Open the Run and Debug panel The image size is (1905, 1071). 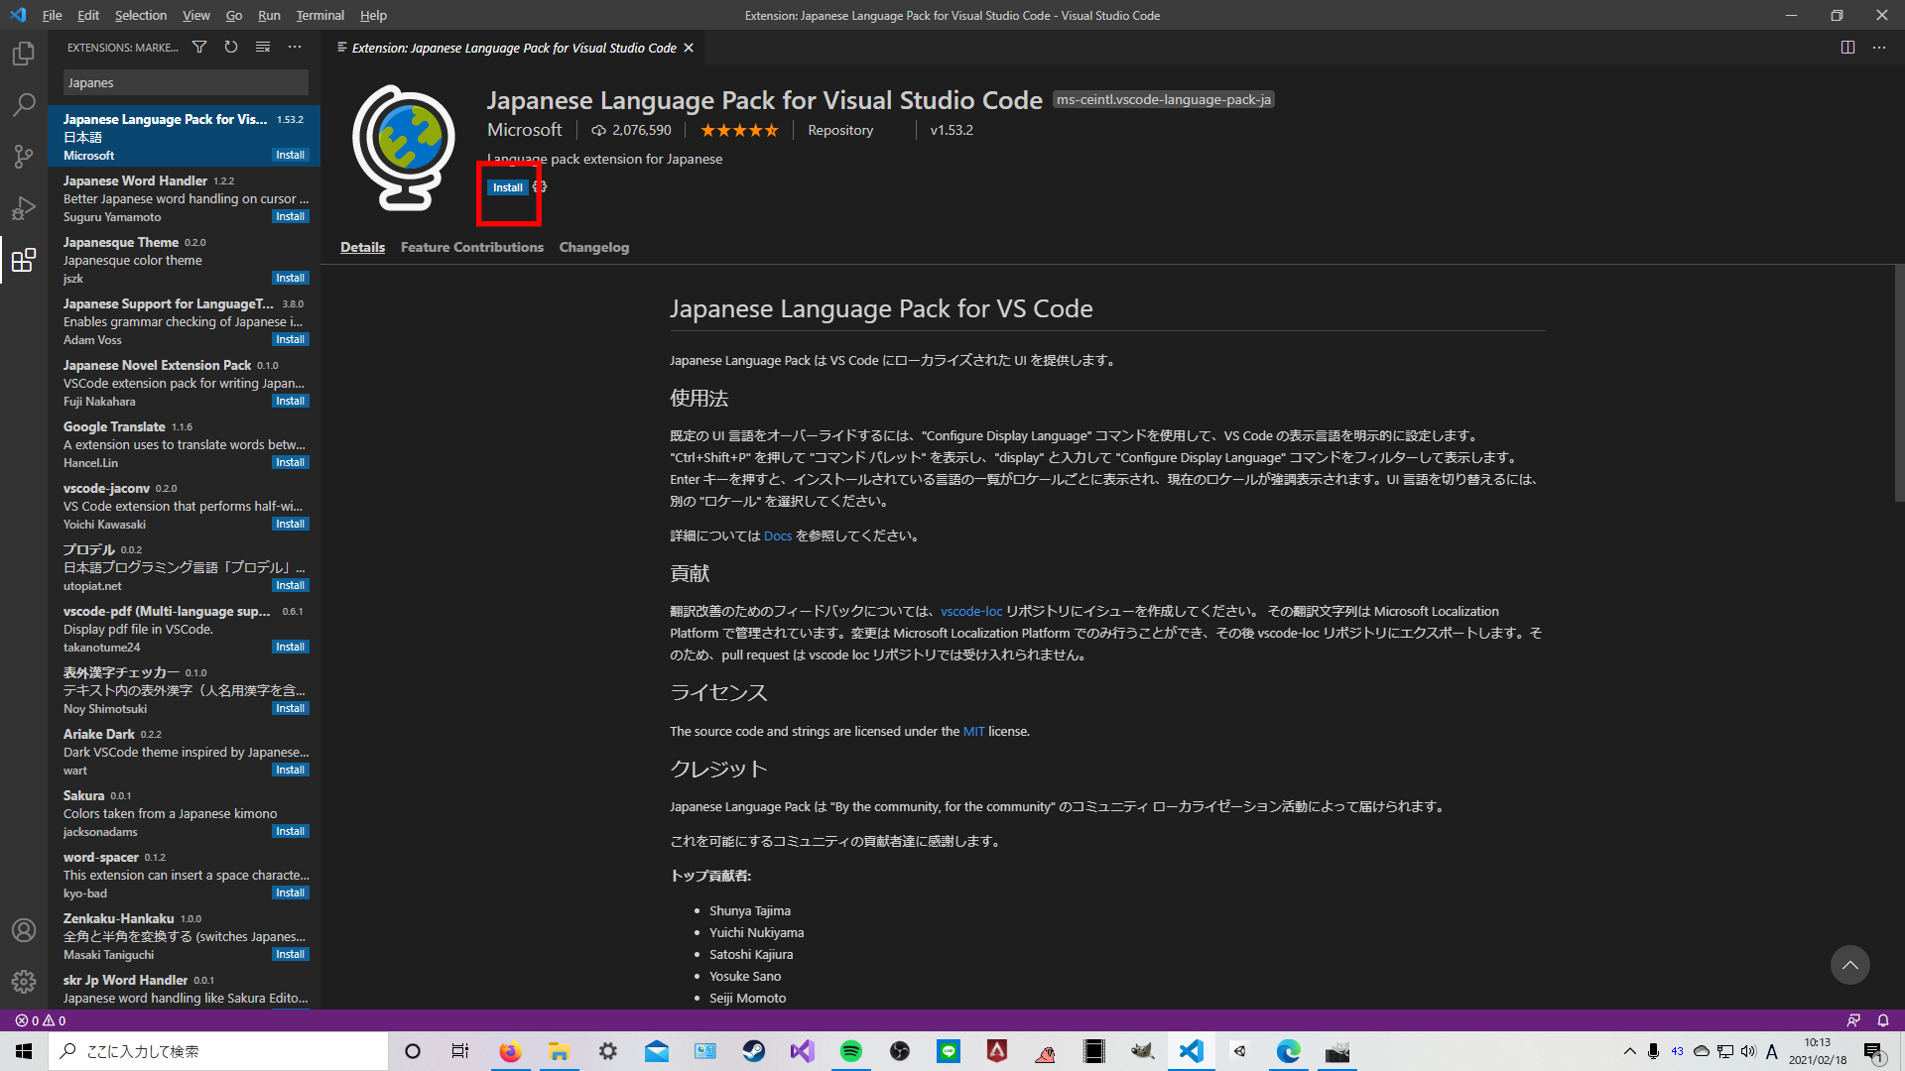[24, 208]
